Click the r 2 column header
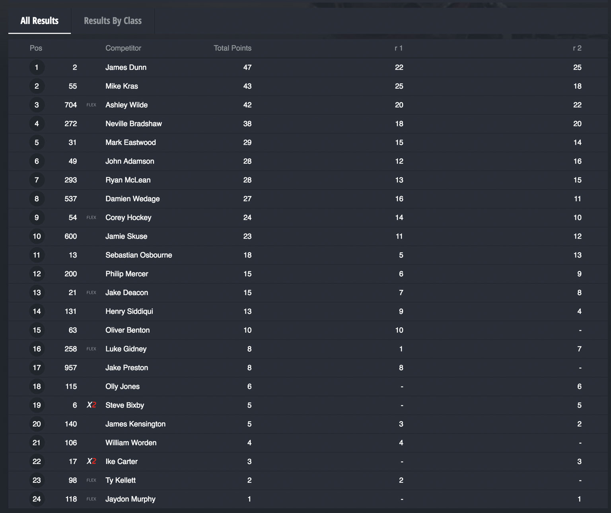This screenshot has height=513, width=611. point(577,48)
